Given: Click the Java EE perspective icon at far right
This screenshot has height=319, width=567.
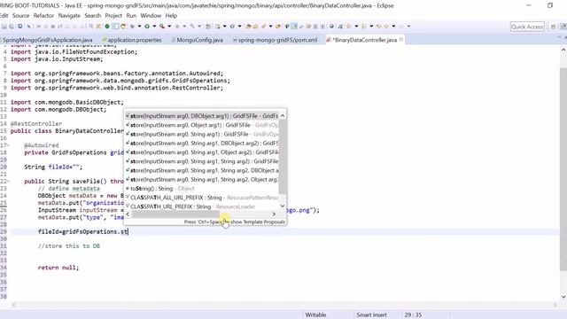Looking at the screenshot, I should click(563, 27).
